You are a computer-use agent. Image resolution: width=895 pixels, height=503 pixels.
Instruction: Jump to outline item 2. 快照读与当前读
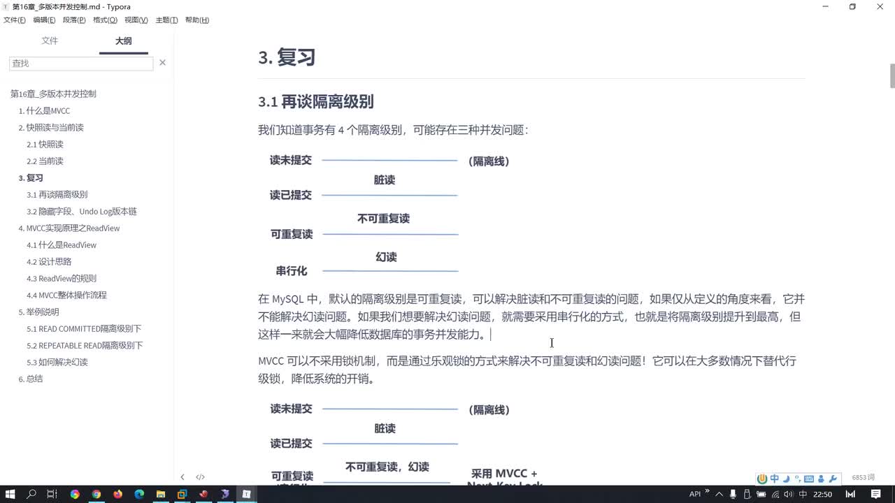click(51, 127)
